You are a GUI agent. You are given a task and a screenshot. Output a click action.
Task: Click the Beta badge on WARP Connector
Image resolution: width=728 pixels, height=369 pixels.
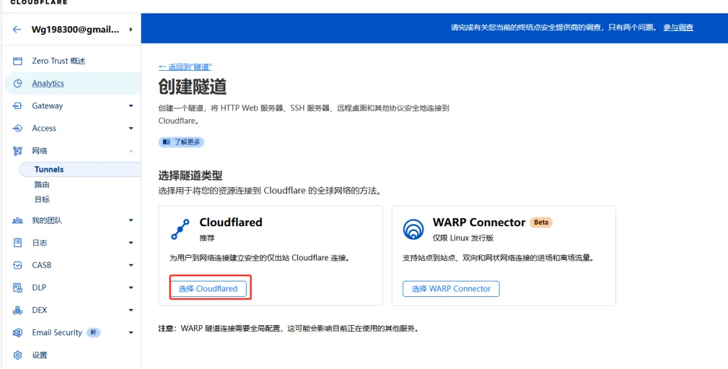pyautogui.click(x=541, y=222)
